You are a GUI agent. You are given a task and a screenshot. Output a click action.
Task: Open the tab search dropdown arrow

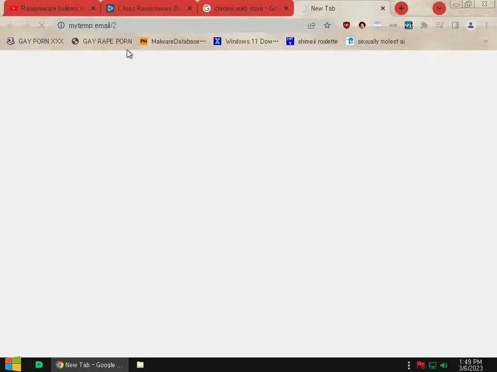click(439, 9)
